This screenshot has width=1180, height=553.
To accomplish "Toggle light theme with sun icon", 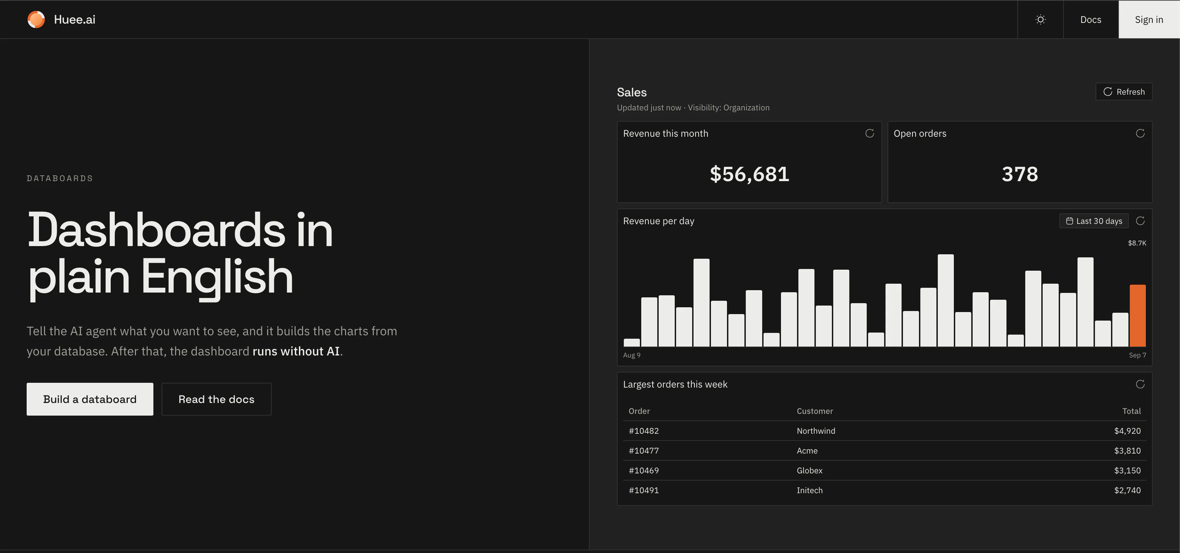I will [x=1040, y=19].
